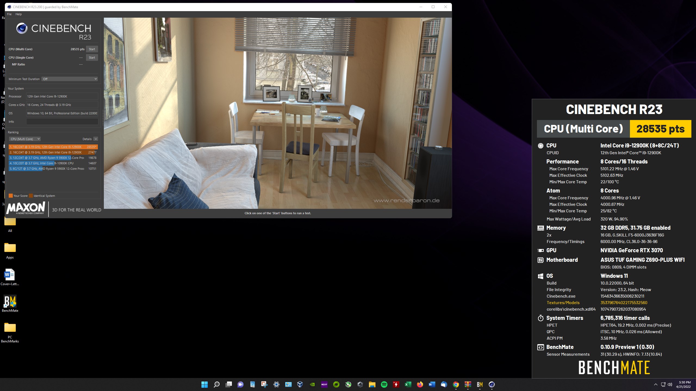
Task: Click the OS field value
Action: pos(62,113)
